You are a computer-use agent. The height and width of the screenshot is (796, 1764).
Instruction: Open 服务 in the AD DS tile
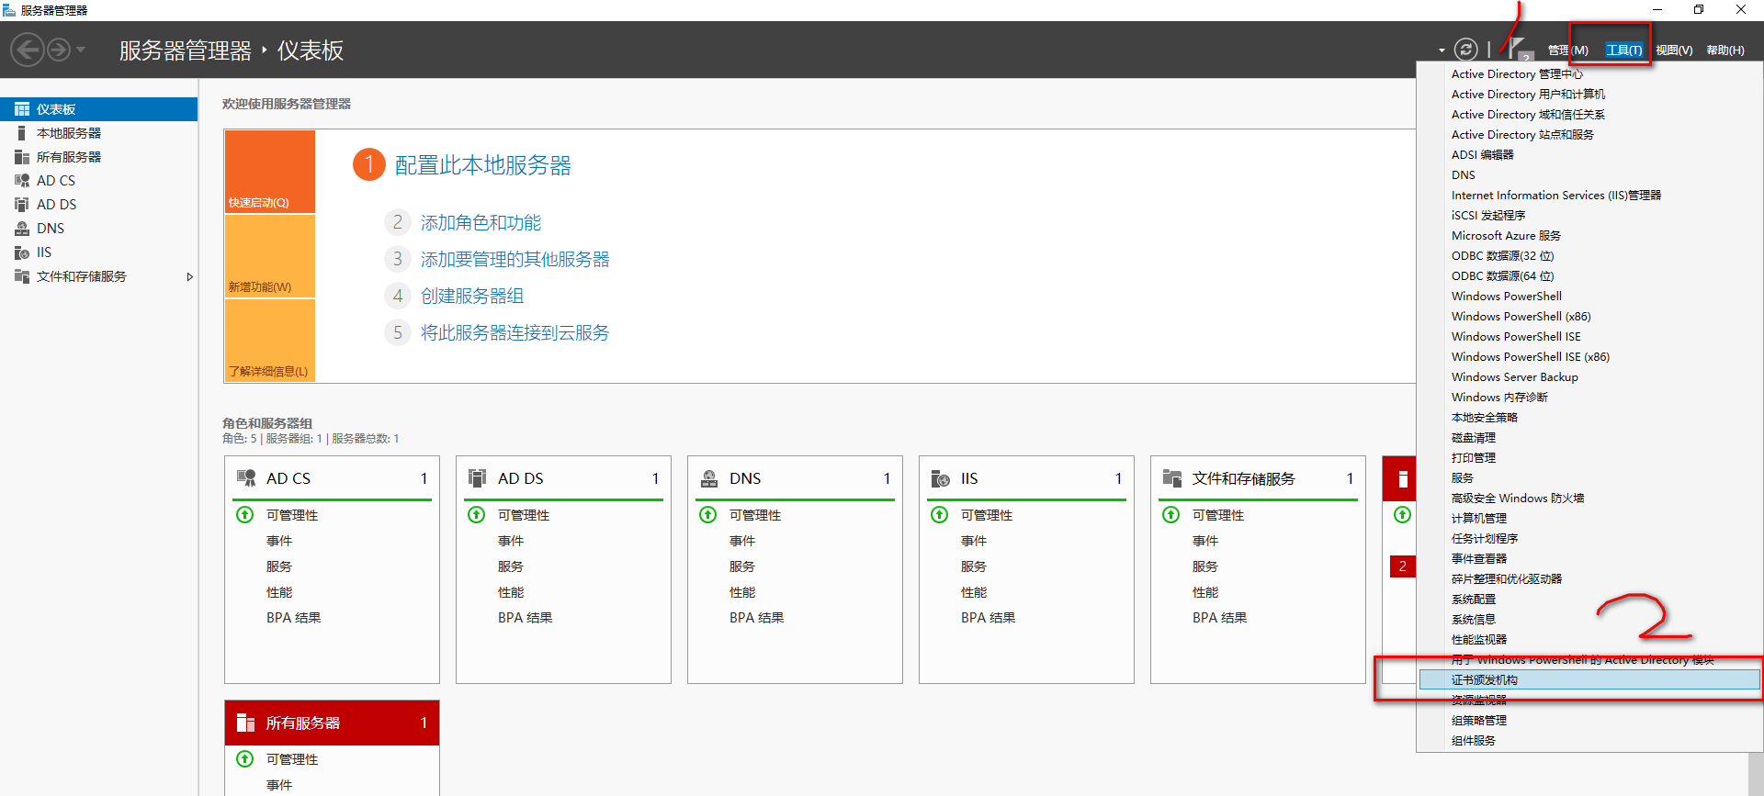(511, 566)
